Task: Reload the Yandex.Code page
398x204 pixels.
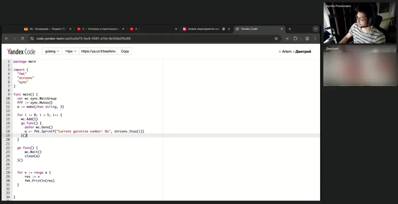Action: point(22,38)
